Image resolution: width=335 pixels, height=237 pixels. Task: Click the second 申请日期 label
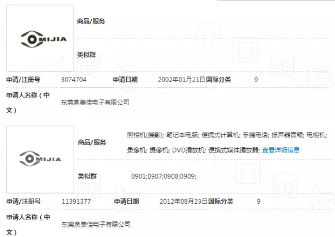click(x=127, y=201)
